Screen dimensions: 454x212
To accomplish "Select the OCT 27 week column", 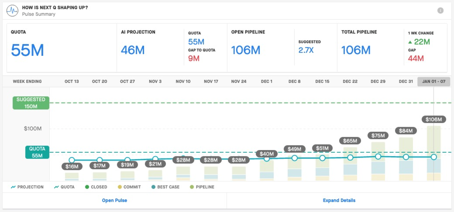I will [127, 82].
